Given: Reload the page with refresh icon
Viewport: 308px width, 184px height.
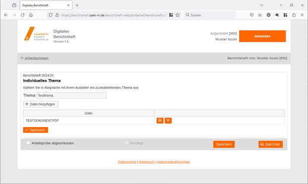Looking at the screenshot, I should coord(23,15).
